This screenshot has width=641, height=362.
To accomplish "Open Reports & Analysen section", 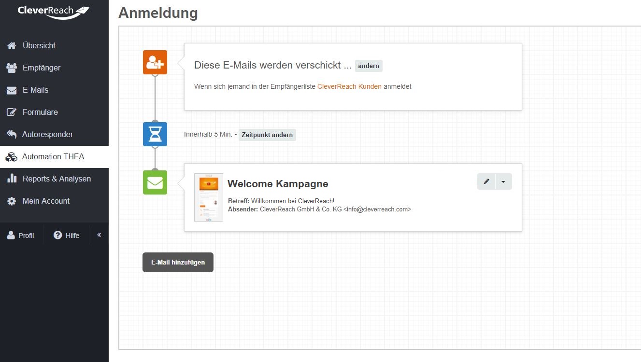I will pyautogui.click(x=54, y=179).
